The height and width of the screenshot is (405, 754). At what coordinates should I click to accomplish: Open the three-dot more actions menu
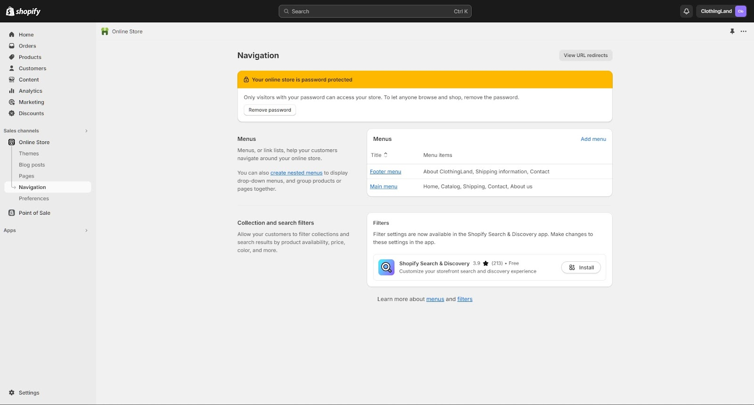point(744,32)
